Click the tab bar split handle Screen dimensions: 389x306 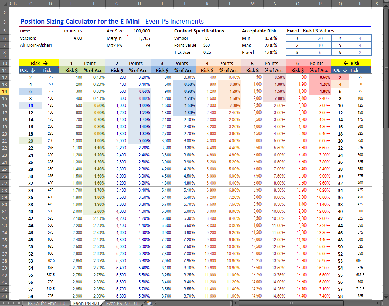click(231, 303)
